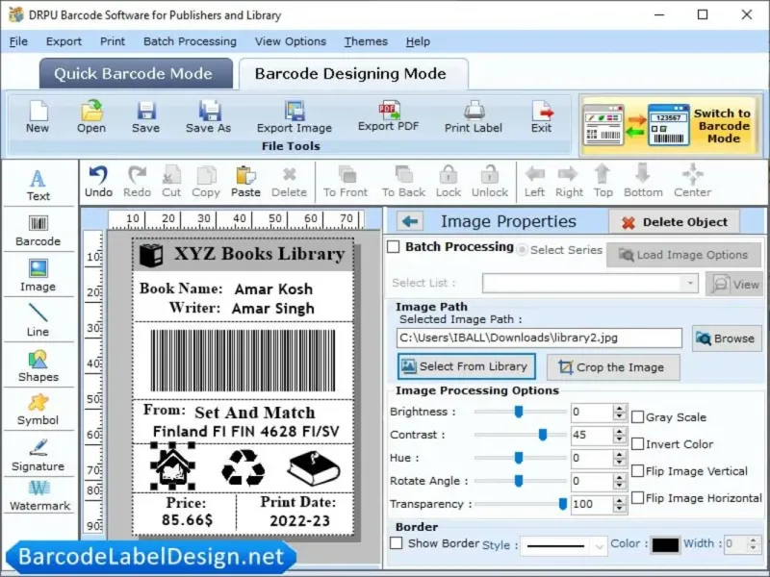Viewport: 770px width, 577px height.
Task: Click Print Label icon
Action: [x=474, y=116]
